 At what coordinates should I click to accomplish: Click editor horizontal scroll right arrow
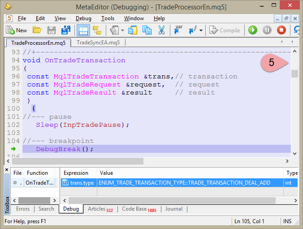point(287,161)
